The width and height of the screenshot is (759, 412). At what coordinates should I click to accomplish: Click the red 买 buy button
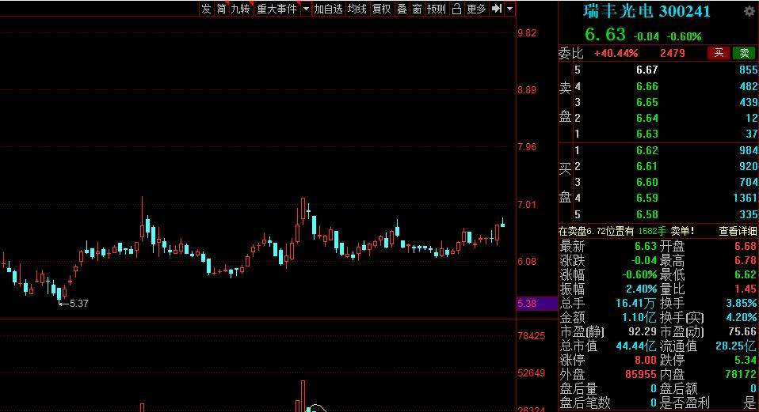(x=718, y=53)
